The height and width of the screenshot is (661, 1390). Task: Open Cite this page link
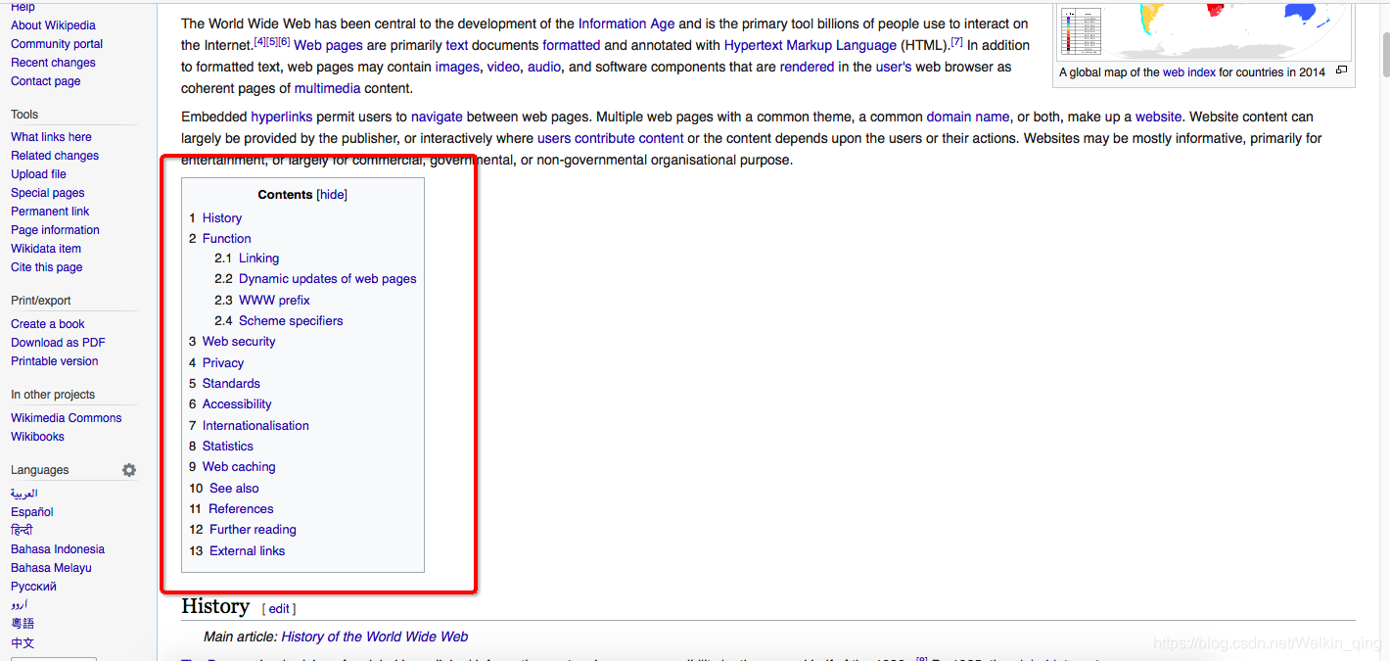click(47, 267)
